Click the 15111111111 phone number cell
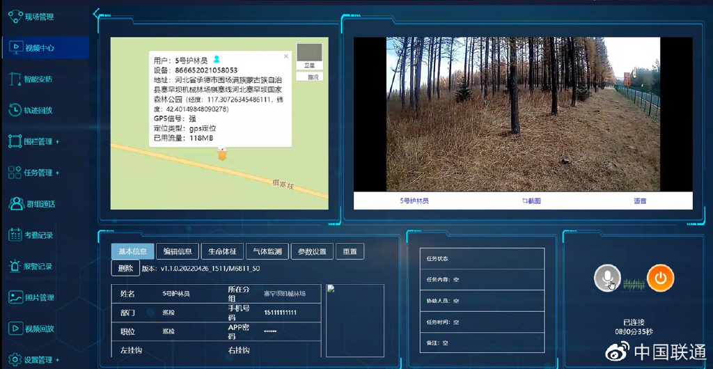Image resolution: width=713 pixels, height=369 pixels. click(280, 313)
